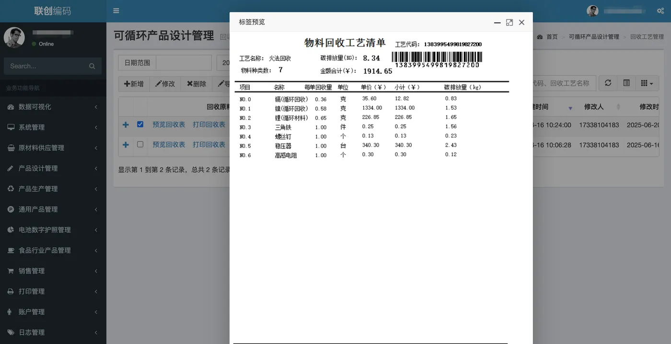The image size is (671, 344).
Task: Open the settings gear in the top right
Action: click(660, 11)
